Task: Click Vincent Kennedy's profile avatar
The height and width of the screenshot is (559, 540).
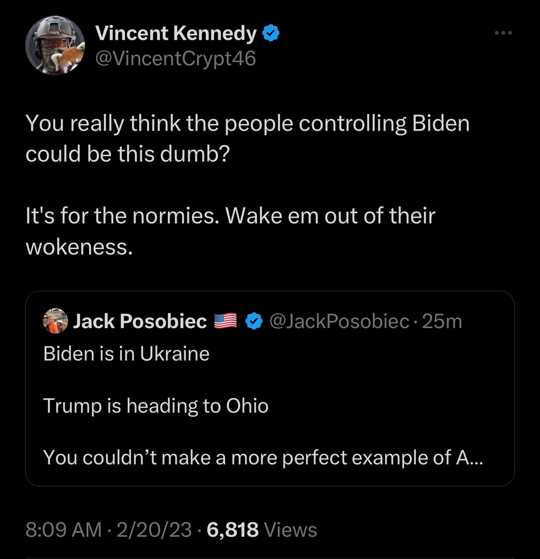Action: click(55, 45)
